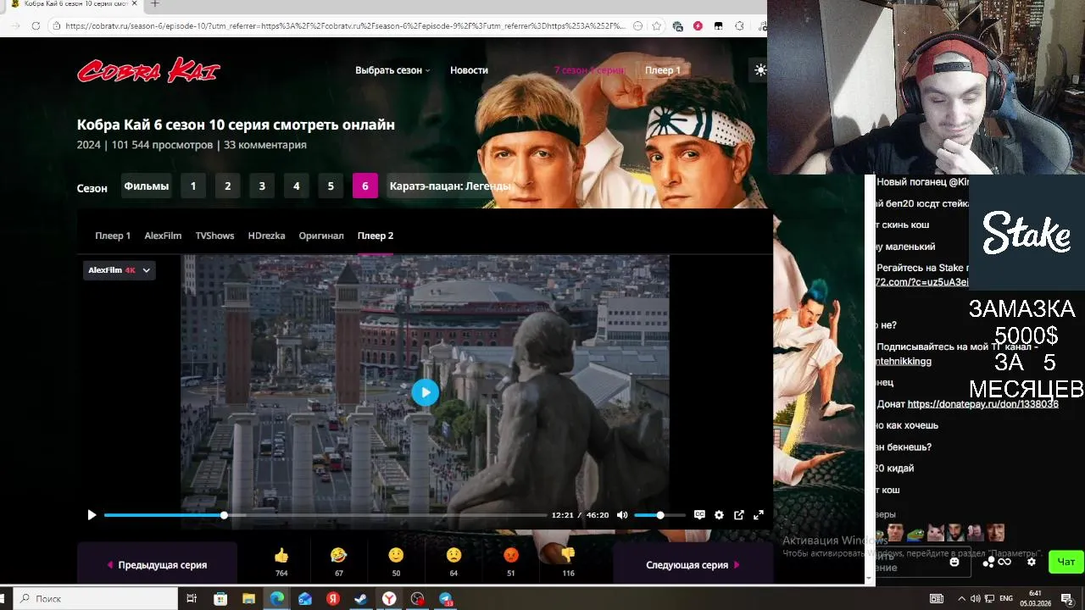
Task: Open Microsoft Store on the taskbar
Action: tap(220, 599)
